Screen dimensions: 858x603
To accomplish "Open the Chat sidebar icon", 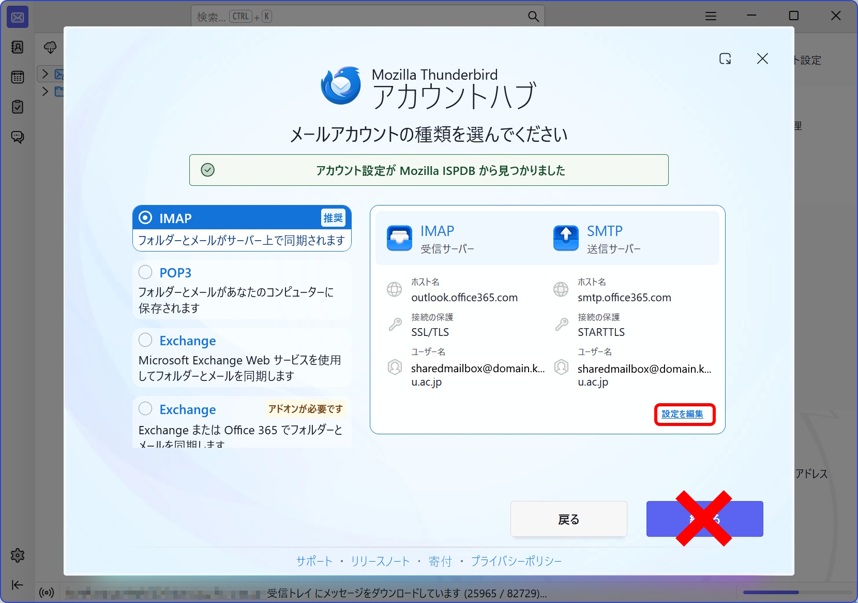I will click(x=18, y=137).
